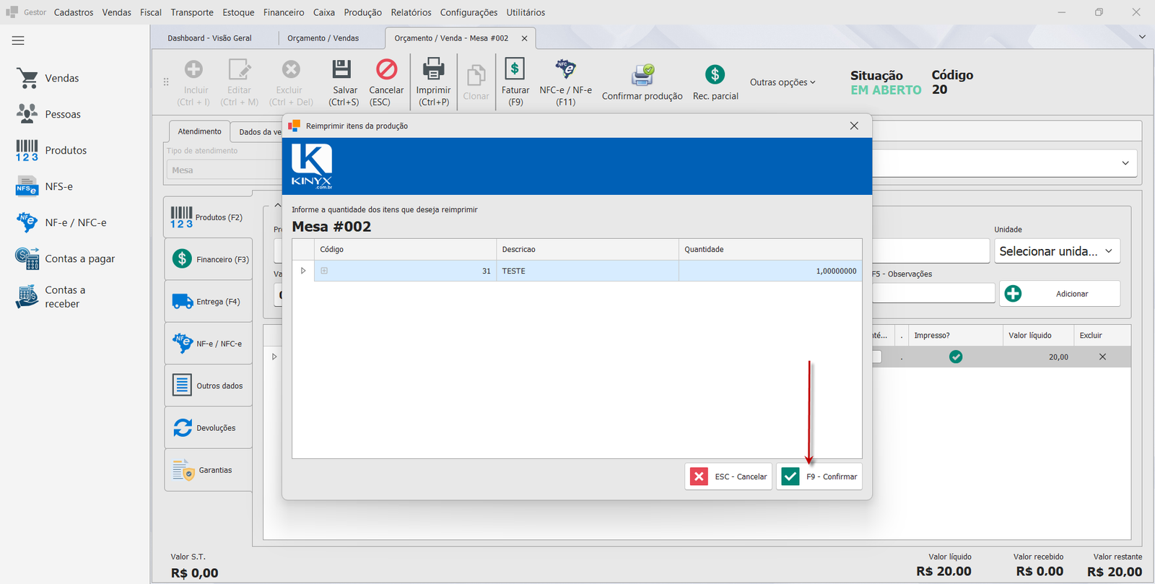
Task: Open Garantias side section
Action: click(x=209, y=470)
